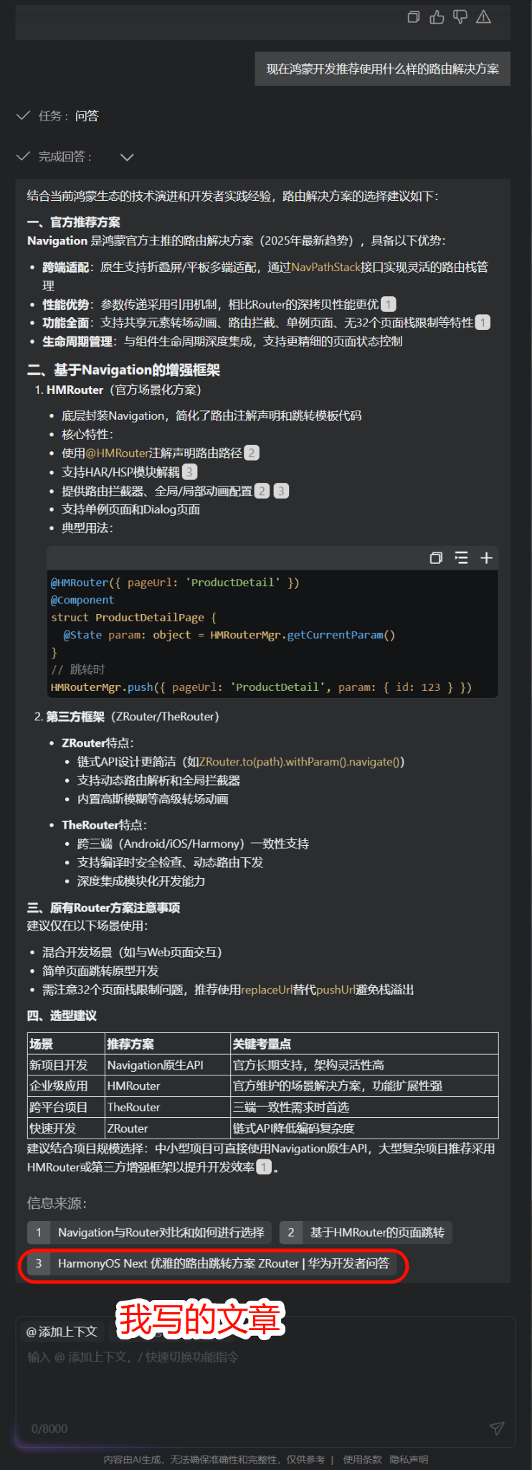Open source 2: 基于HMRouter的页面跳转
Viewport: 532px width, 1470px height.
point(366,1233)
